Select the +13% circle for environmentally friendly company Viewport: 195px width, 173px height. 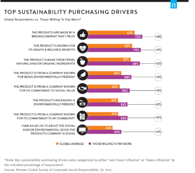[x=158, y=77]
